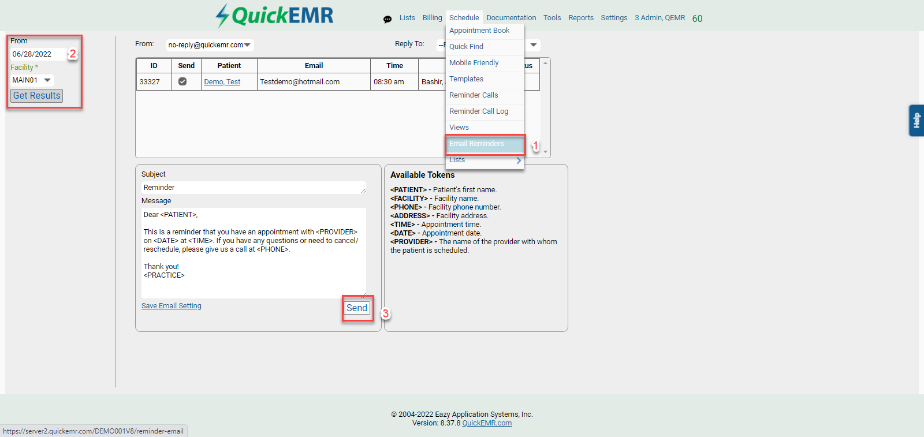This screenshot has width=924, height=437.
Task: Click the Send column header
Action: tap(186, 66)
